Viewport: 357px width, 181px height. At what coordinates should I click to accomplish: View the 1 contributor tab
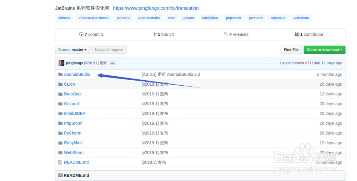pyautogui.click(x=309, y=35)
